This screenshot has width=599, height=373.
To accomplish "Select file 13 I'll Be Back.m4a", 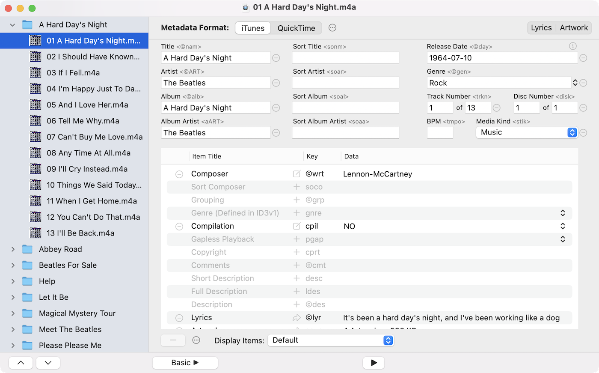I will click(x=74, y=233).
